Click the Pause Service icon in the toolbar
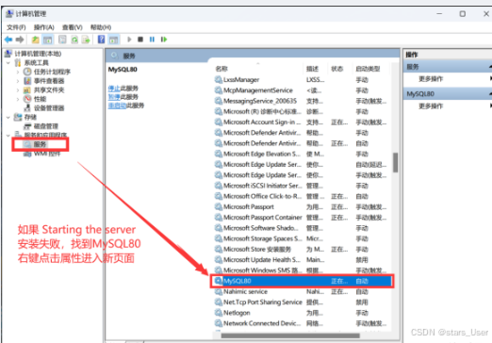This screenshot has height=343, width=492. pos(152,40)
